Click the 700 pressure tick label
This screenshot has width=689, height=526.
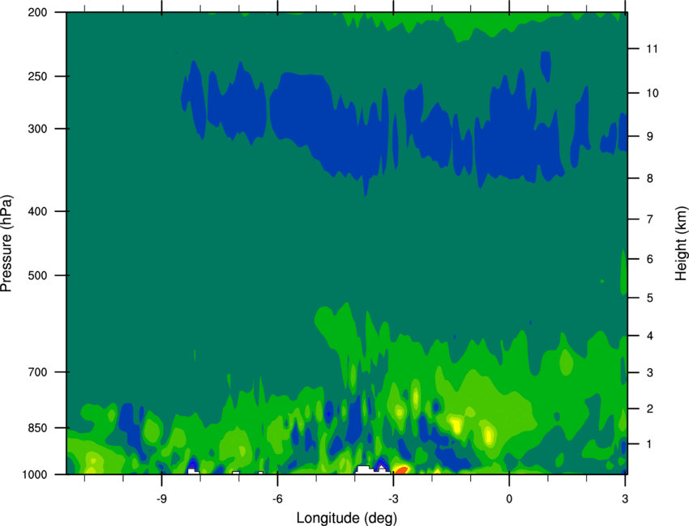[x=37, y=372]
